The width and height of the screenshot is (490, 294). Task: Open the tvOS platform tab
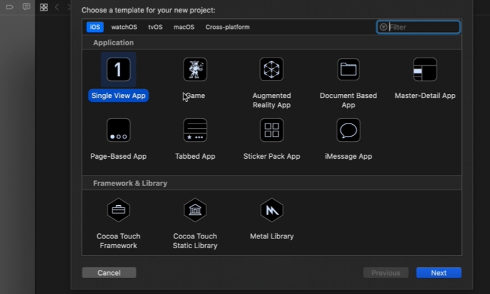click(155, 27)
